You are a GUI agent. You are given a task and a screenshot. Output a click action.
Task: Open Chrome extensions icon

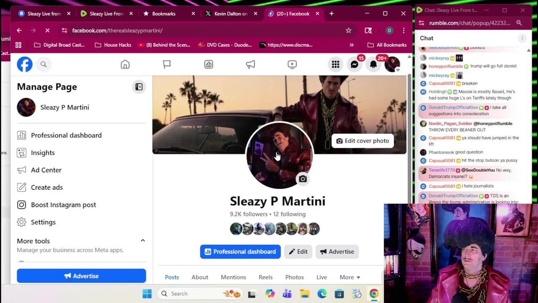[x=368, y=30]
